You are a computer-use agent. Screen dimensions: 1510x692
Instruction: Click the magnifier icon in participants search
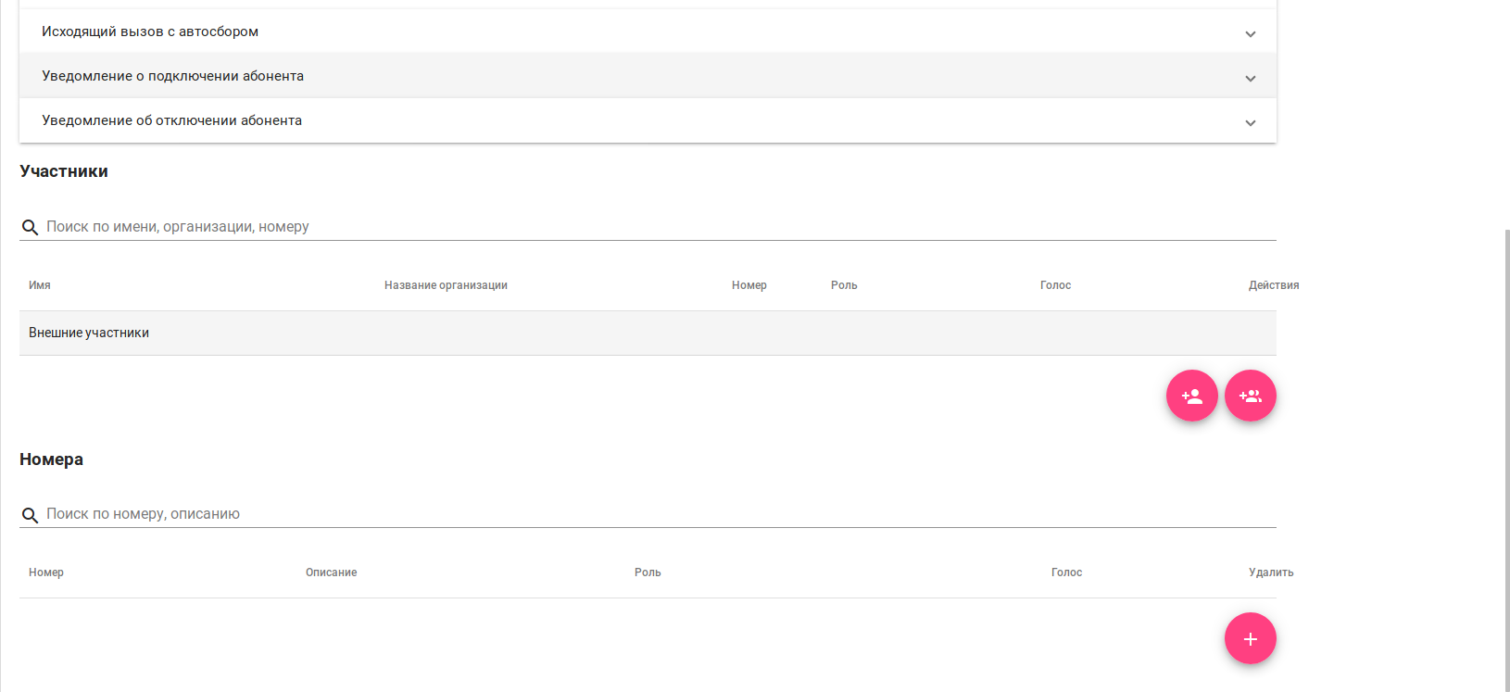click(30, 227)
